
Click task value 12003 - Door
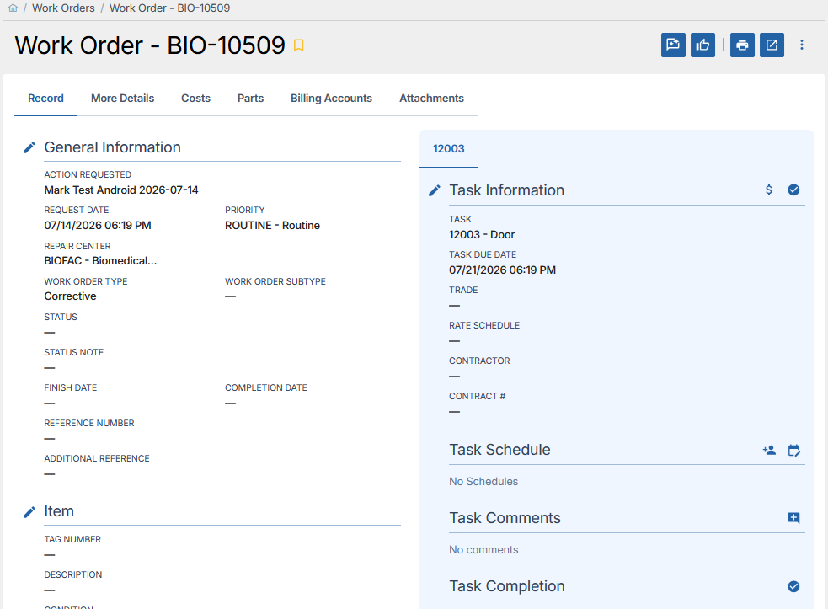point(482,234)
